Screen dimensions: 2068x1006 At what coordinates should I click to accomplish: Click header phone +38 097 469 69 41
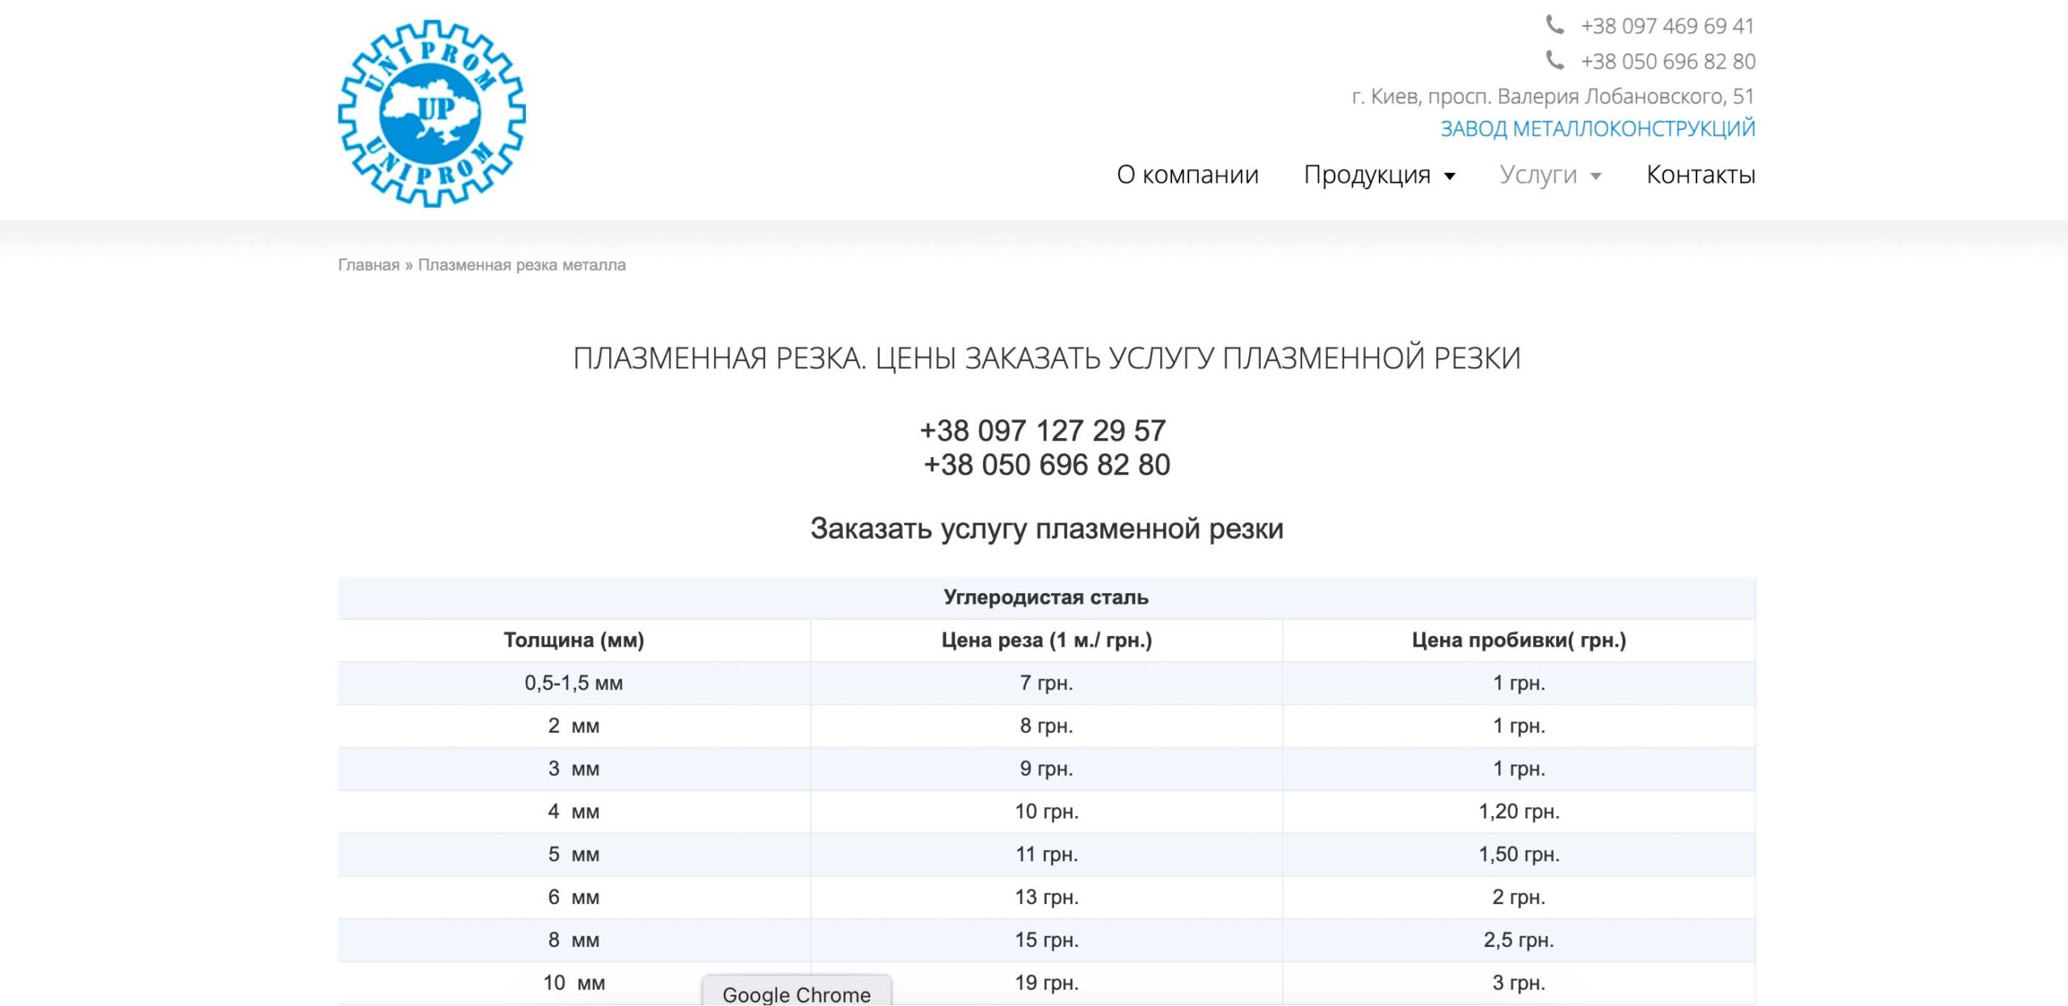(1667, 26)
